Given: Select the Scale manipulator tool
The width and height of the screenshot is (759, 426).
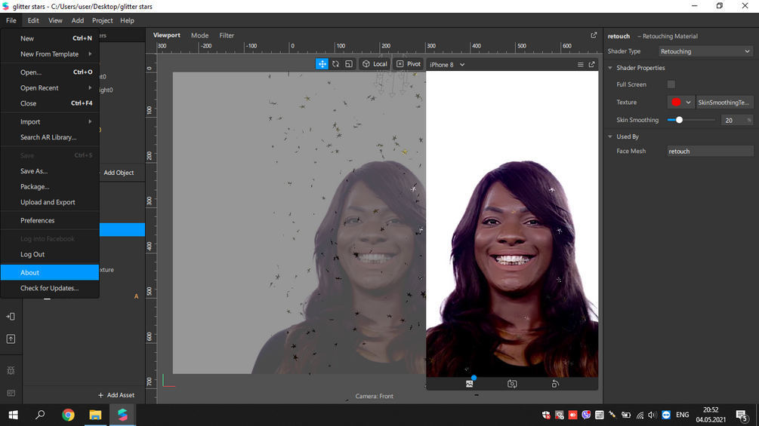Looking at the screenshot, I should pos(349,64).
